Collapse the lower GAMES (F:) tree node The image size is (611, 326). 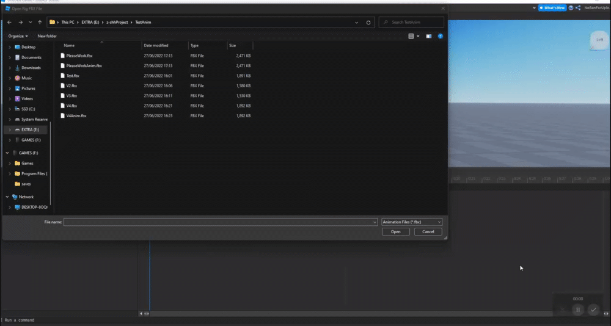tap(7, 153)
